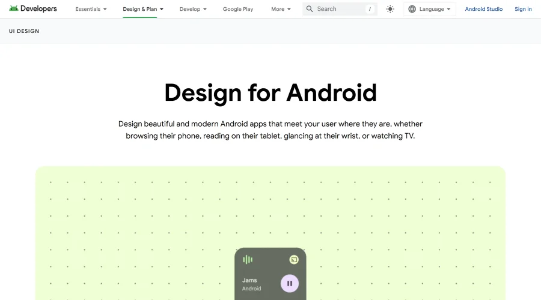This screenshot has height=300, width=541.
Task: Toggle the light/dark theme sun icon
Action: point(390,9)
